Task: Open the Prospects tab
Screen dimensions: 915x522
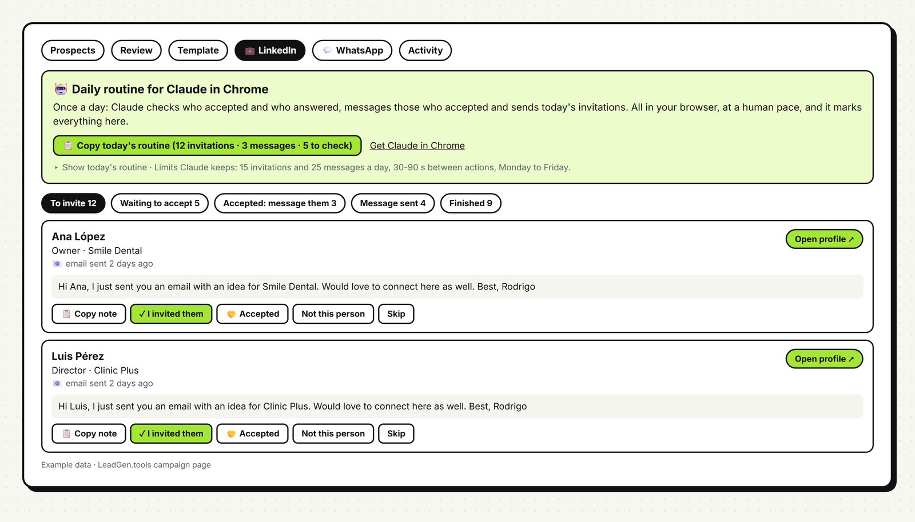Action: pyautogui.click(x=73, y=50)
